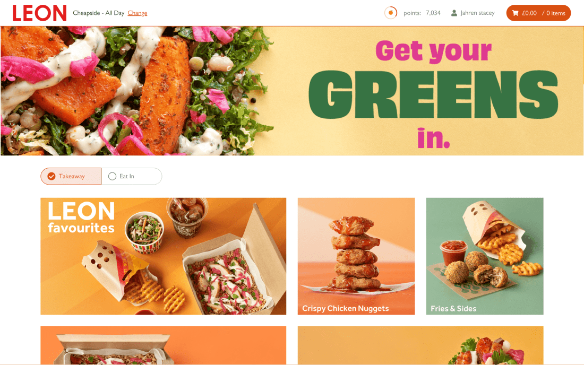This screenshot has height=365, width=584.
Task: Open the partially visible salad category tile
Action: (420, 345)
